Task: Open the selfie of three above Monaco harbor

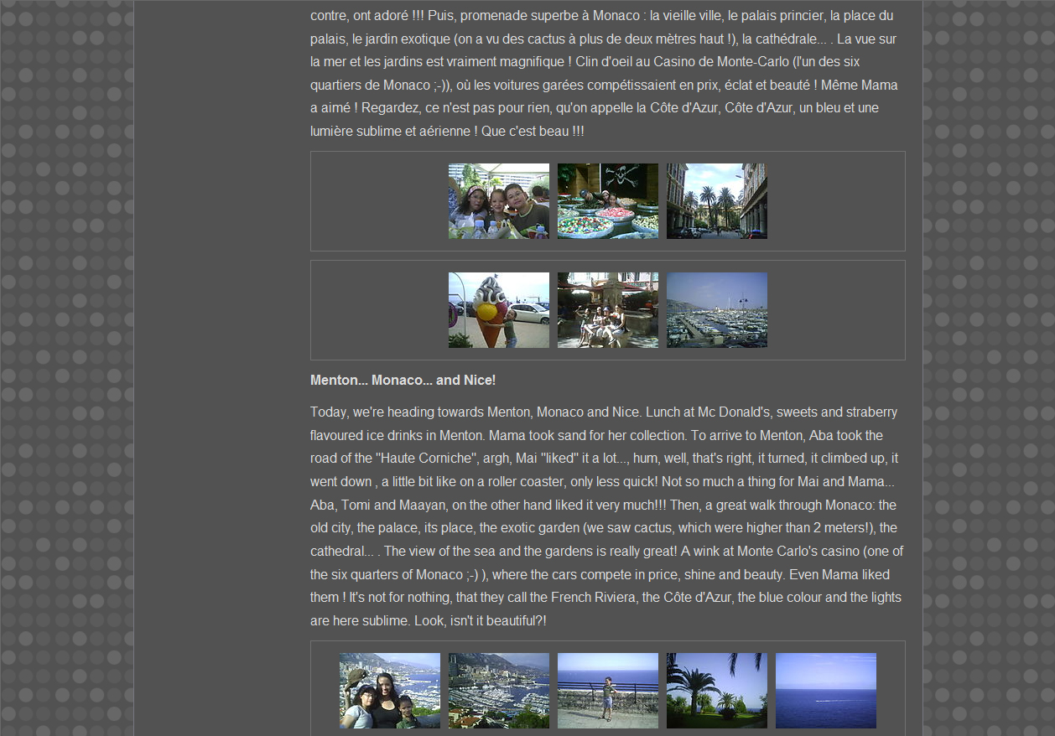Action: tap(389, 691)
